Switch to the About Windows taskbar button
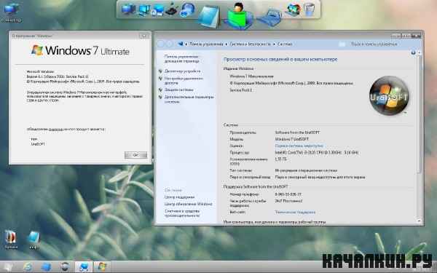Image resolution: width=437 pixels, height=273 pixels. [x=102, y=267]
